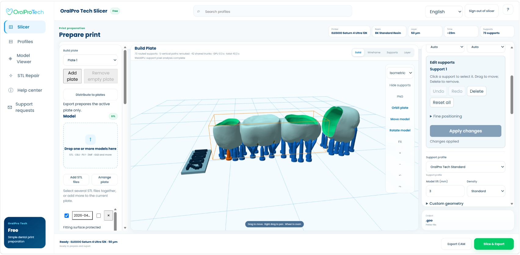Click the Model lift (mm) field
Image resolution: width=520 pixels, height=255 pixels.
tap(445, 191)
